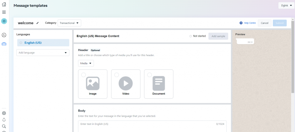This screenshot has width=295, height=132.
Task: Open the Category Transactional dropdown
Action: click(69, 23)
